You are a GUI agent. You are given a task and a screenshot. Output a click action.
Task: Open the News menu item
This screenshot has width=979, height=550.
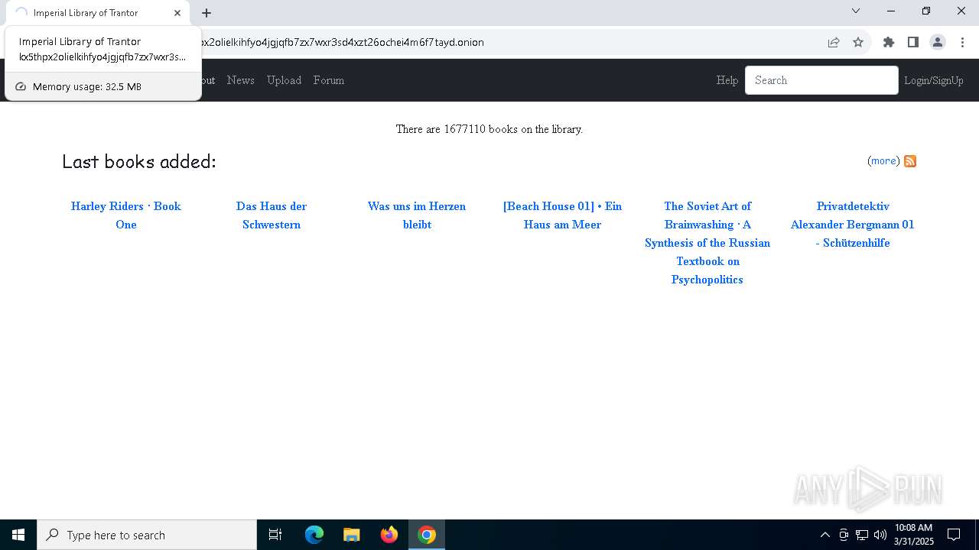pyautogui.click(x=240, y=80)
